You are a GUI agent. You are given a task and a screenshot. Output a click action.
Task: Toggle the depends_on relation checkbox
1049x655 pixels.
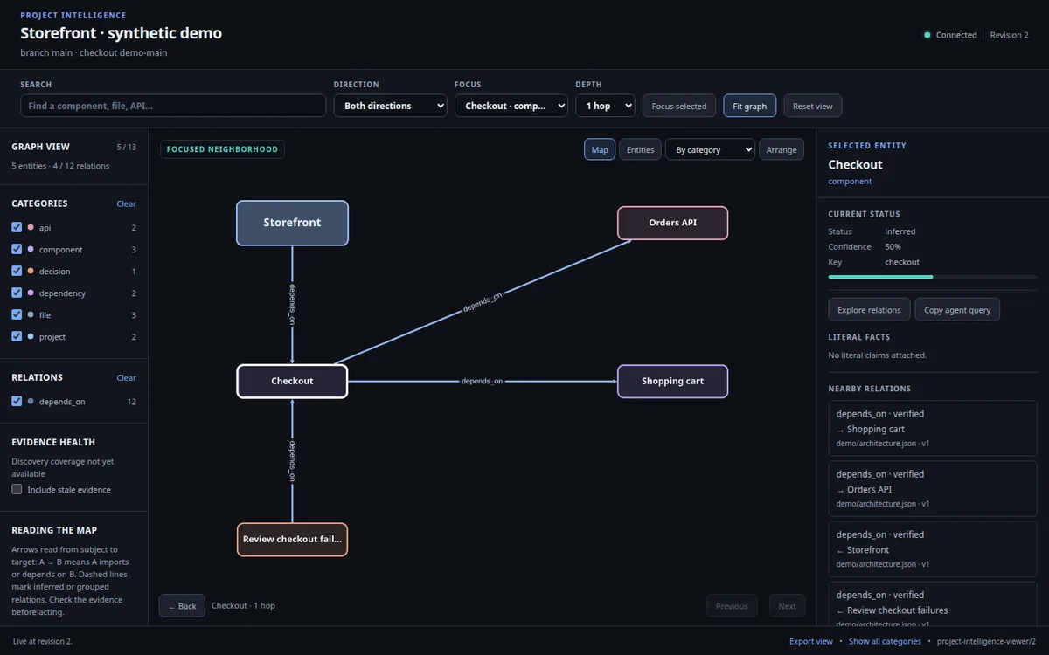pos(17,402)
